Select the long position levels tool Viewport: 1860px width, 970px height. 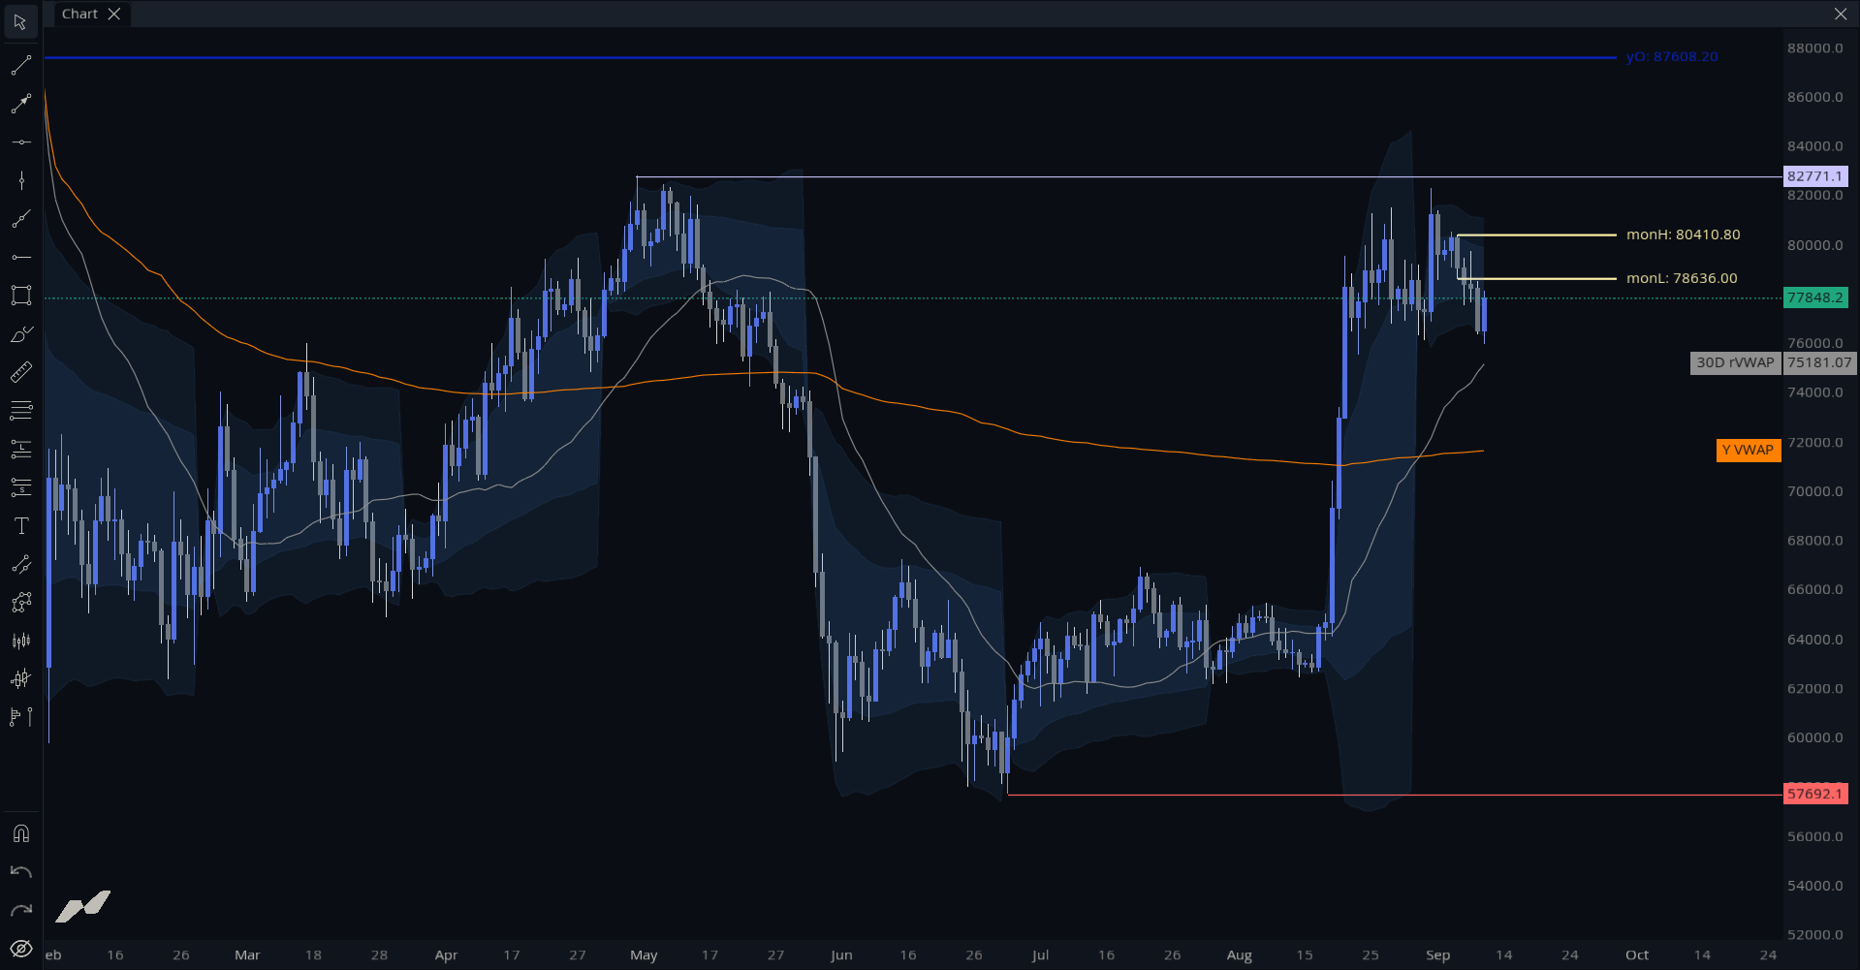20,449
